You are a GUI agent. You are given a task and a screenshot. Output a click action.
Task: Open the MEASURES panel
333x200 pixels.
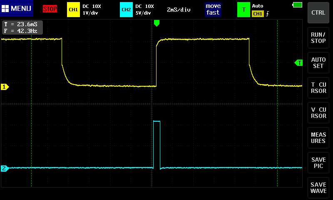click(318, 137)
